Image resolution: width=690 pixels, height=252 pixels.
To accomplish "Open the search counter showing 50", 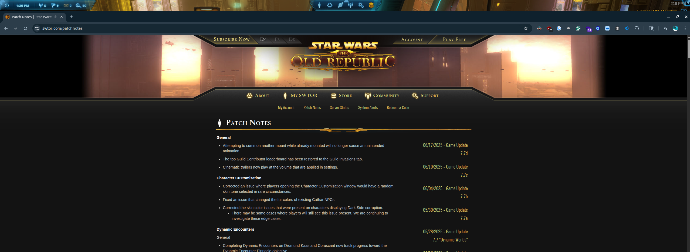I will click(81, 5).
